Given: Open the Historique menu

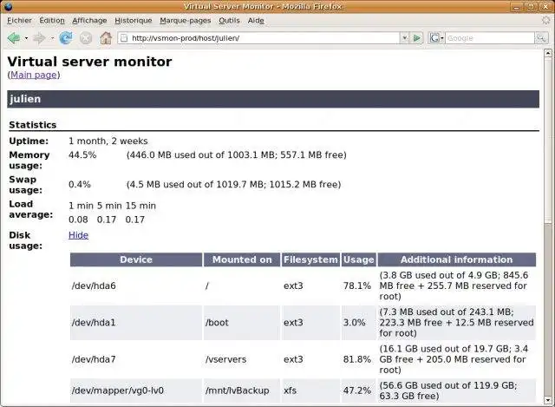Looking at the screenshot, I should tap(133, 21).
